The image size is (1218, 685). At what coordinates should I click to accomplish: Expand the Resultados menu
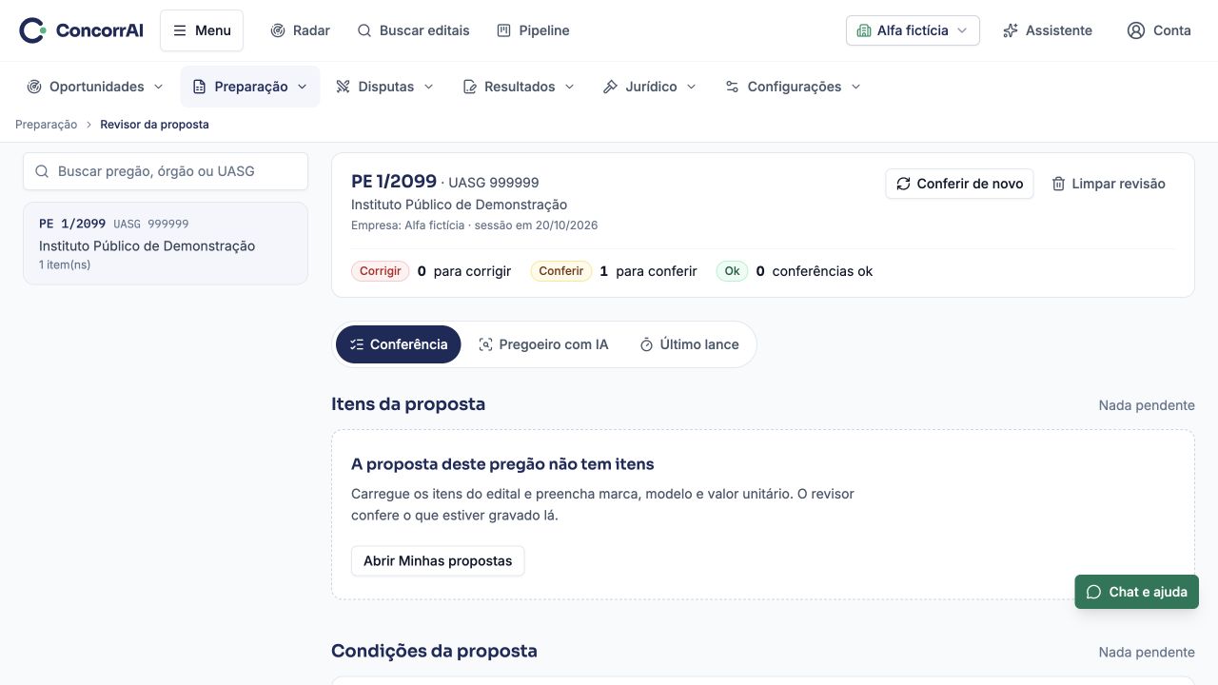point(519,87)
